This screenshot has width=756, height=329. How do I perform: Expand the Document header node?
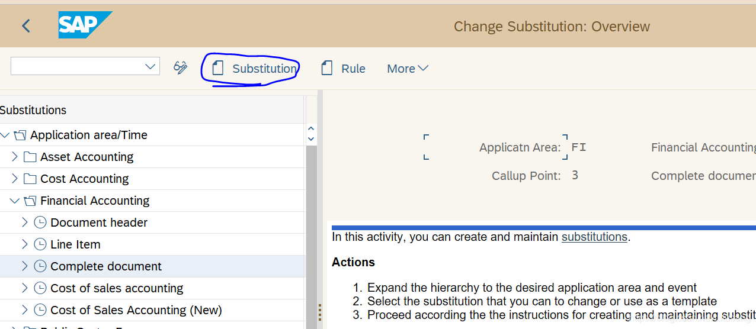(24, 222)
